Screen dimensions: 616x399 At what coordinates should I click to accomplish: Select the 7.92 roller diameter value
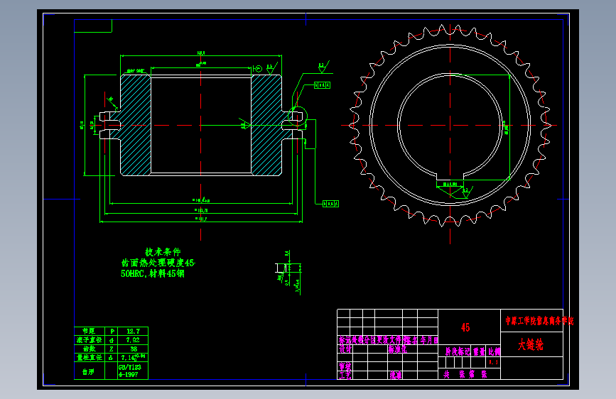(133, 340)
